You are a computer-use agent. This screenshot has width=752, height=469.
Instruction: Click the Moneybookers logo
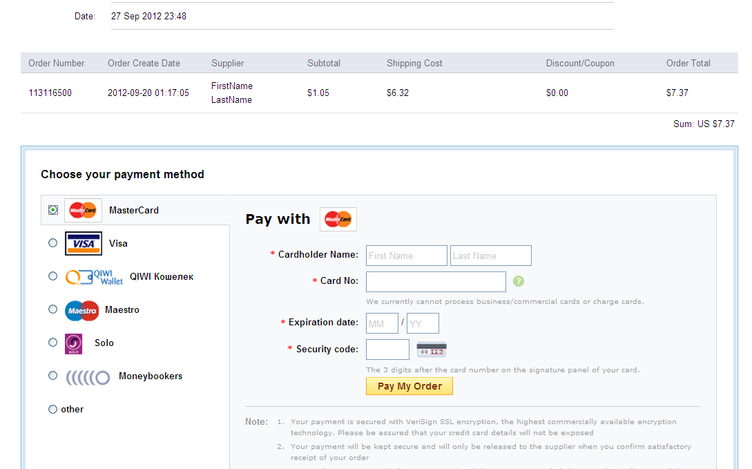click(x=88, y=377)
